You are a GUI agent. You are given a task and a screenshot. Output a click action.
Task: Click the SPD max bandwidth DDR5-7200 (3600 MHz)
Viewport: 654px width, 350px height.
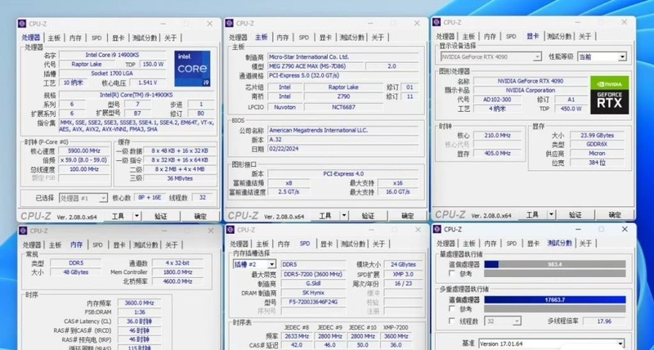pos(314,275)
